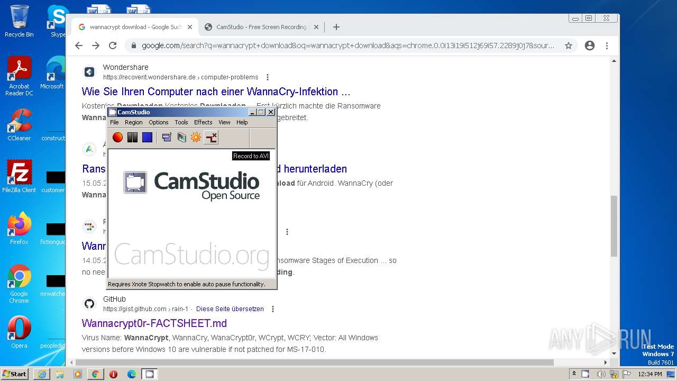
Task: Open Opera from the taskbar
Action: pyautogui.click(x=114, y=374)
